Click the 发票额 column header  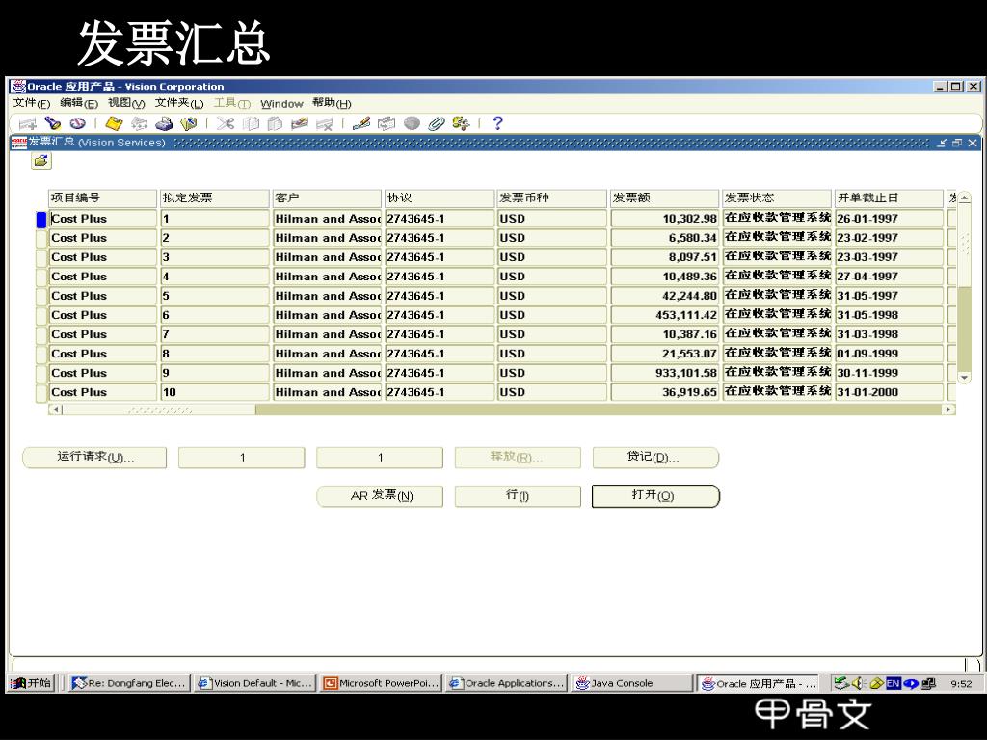pyautogui.click(x=665, y=198)
